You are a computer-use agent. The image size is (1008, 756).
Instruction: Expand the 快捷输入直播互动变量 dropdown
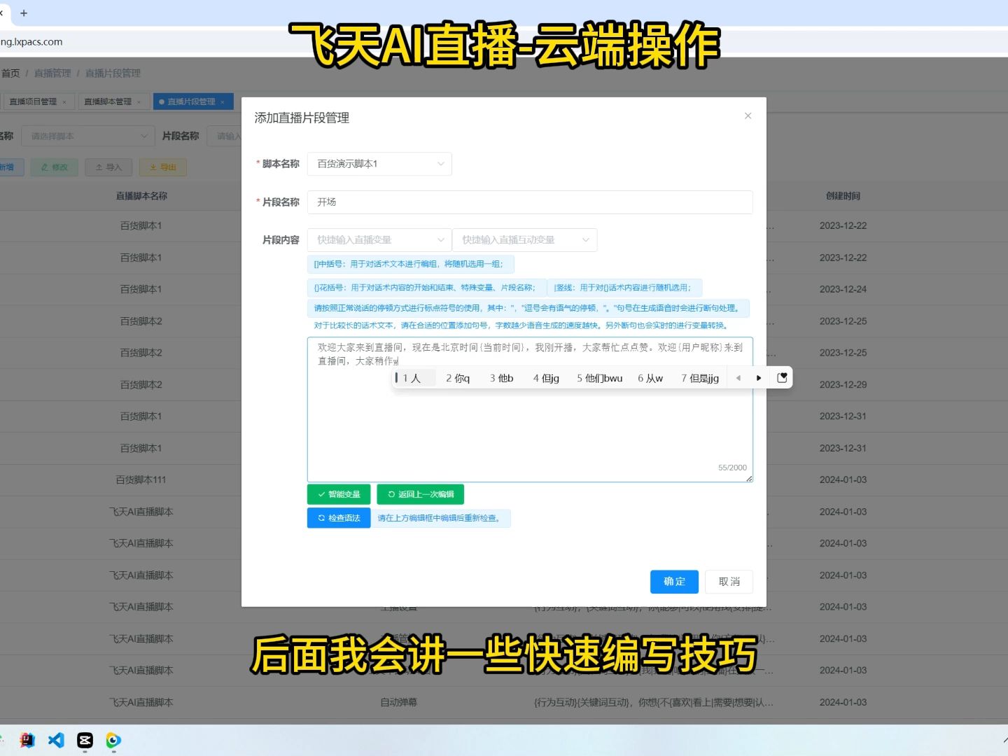point(525,240)
